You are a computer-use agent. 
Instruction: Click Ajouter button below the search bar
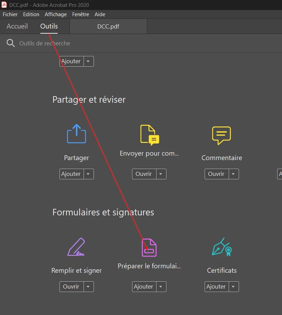point(72,61)
